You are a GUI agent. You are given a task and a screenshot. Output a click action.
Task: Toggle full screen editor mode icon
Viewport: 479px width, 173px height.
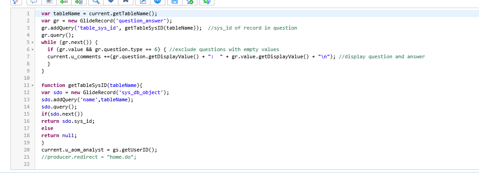(143, 1)
